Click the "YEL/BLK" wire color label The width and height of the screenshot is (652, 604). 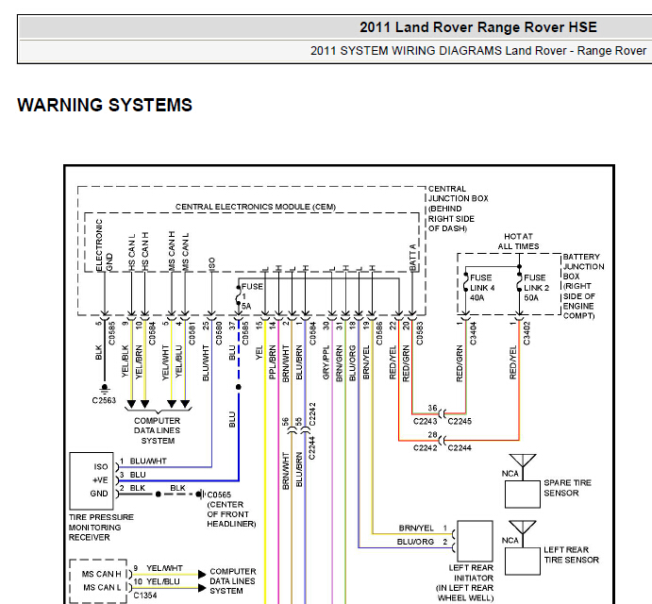[x=125, y=361]
